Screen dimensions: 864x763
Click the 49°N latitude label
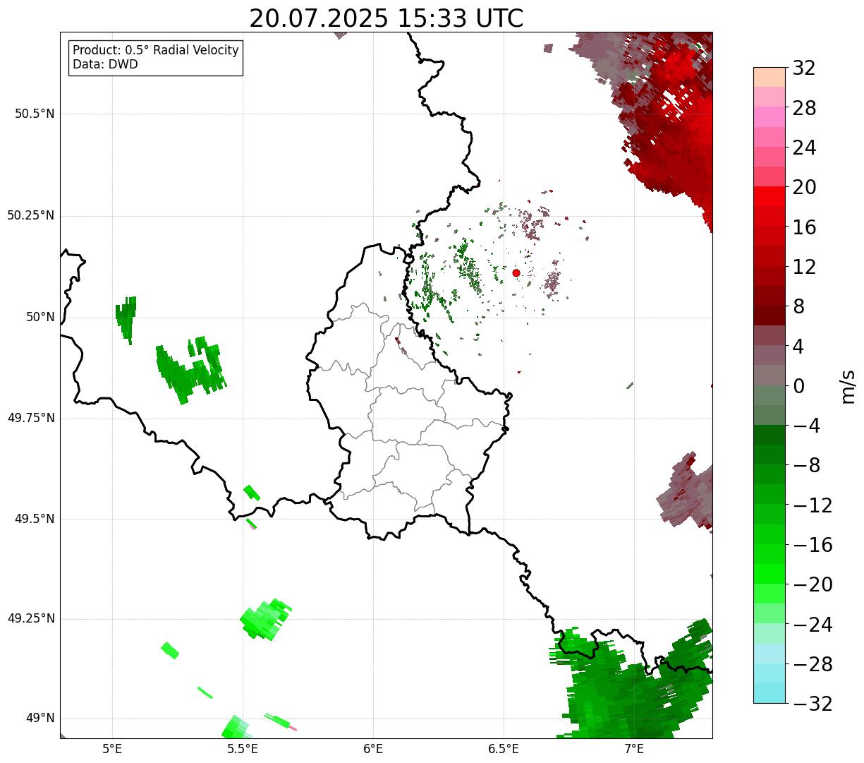click(x=40, y=719)
